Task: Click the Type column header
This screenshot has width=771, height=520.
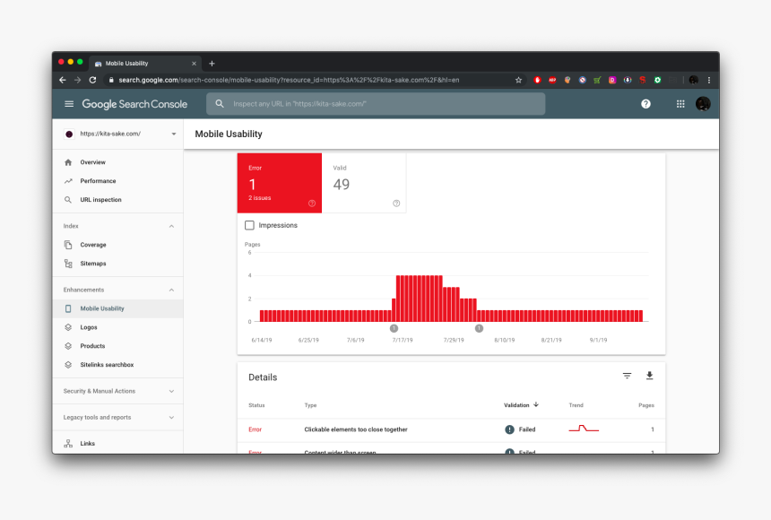Action: (310, 405)
